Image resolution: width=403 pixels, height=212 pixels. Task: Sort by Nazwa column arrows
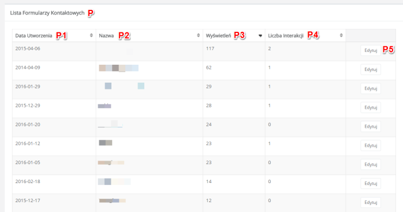coord(198,35)
